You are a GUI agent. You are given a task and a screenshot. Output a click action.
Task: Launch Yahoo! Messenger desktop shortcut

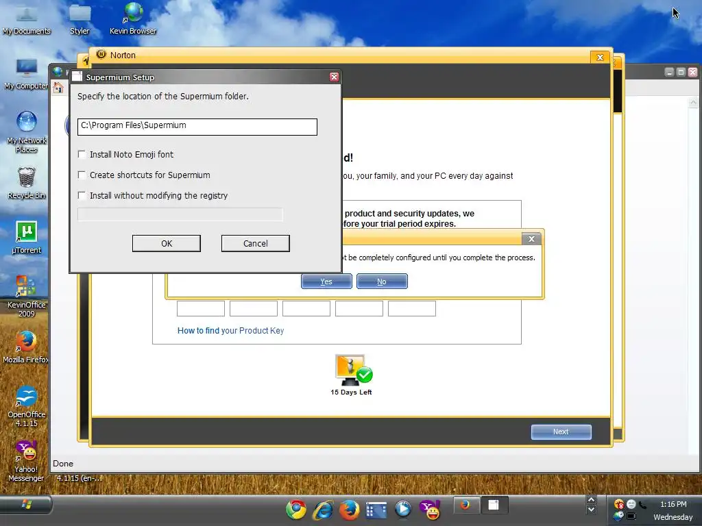[x=27, y=461]
